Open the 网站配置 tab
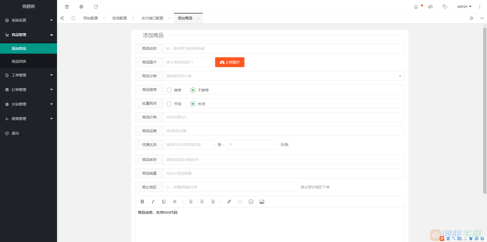This screenshot has width=487, height=242. pos(91,18)
